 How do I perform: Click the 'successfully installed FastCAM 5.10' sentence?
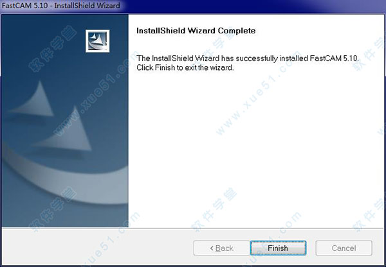pos(297,58)
